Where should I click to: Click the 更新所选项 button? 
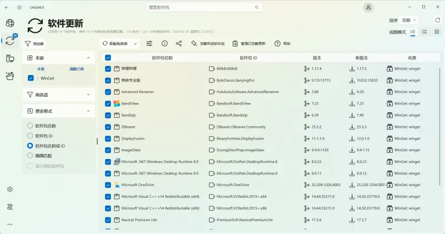point(116,43)
